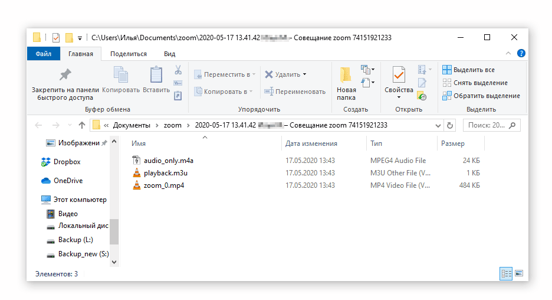
Task: Switch to the Поделиться tab
Action: click(129, 54)
